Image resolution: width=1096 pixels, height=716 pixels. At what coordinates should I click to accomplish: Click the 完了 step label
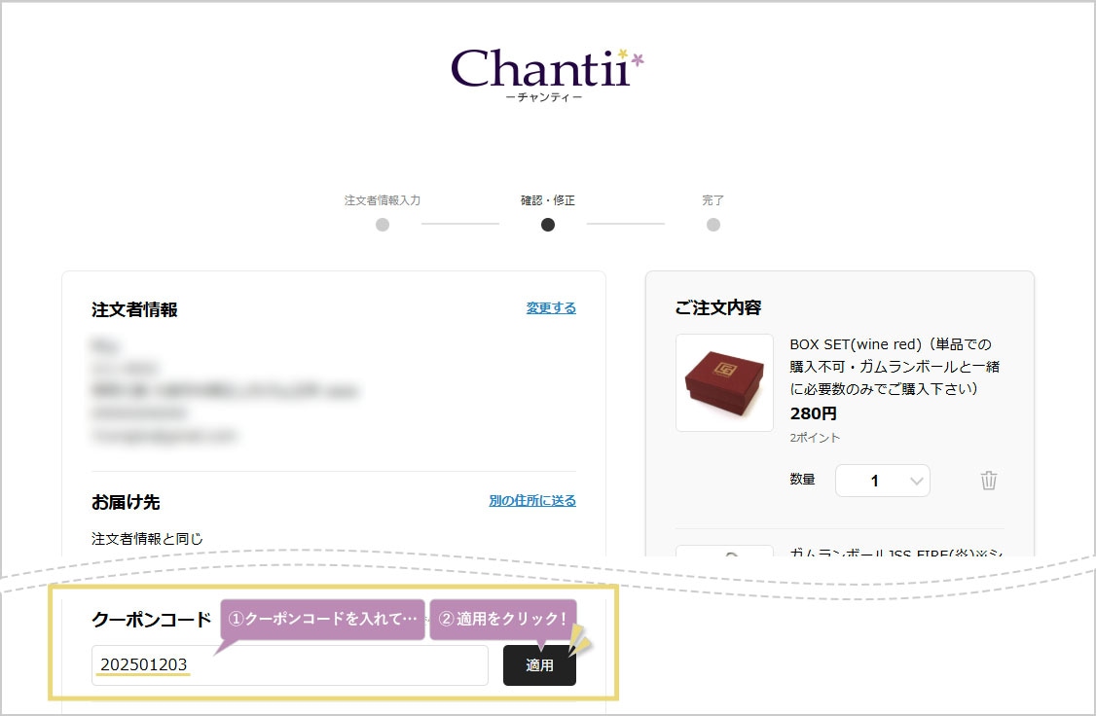tap(712, 200)
